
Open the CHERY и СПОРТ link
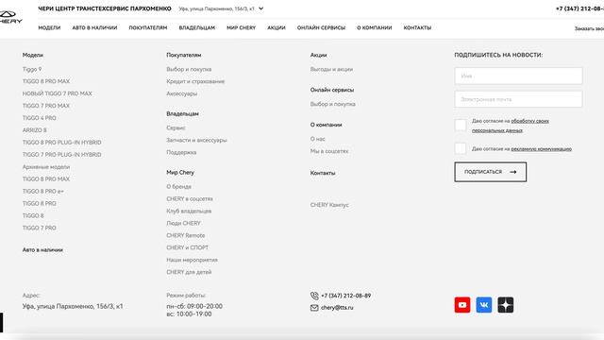[187, 247]
